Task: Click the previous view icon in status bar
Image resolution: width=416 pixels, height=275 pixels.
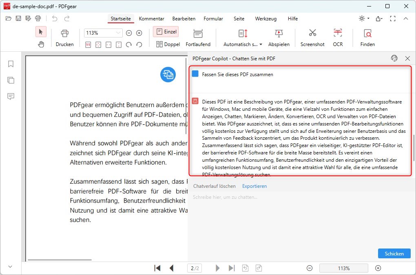Action: point(246,268)
